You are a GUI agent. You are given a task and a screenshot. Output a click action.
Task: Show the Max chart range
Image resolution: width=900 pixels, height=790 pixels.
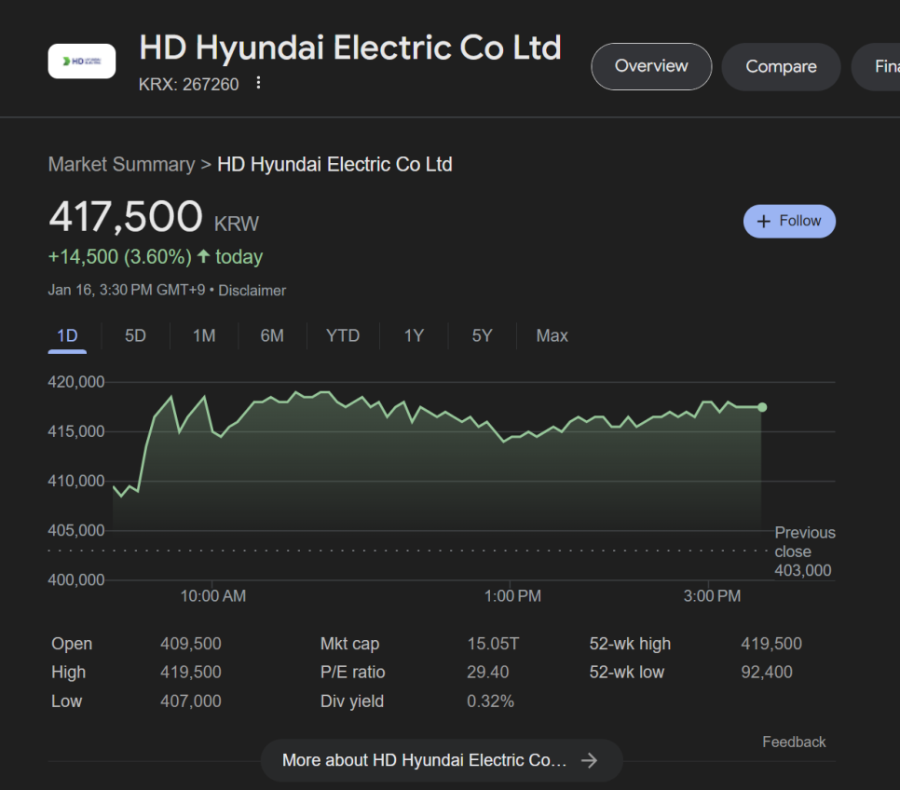click(552, 336)
